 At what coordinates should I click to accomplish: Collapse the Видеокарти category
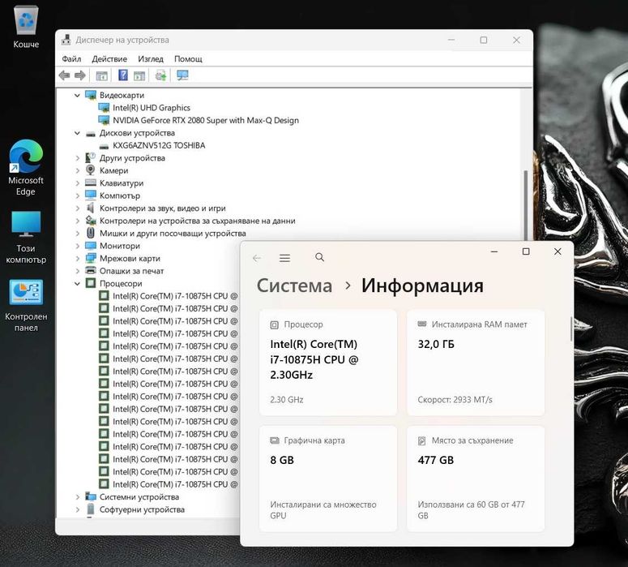tap(77, 96)
